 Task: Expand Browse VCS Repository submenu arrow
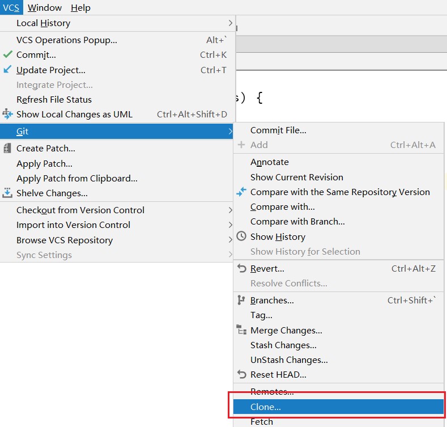point(231,240)
